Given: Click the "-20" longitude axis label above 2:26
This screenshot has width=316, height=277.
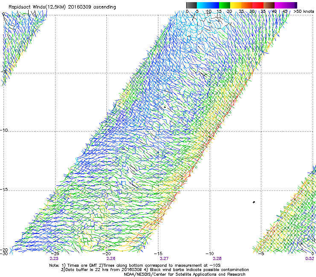Looking at the screenshot, I should pyautogui.click(x=107, y=254).
